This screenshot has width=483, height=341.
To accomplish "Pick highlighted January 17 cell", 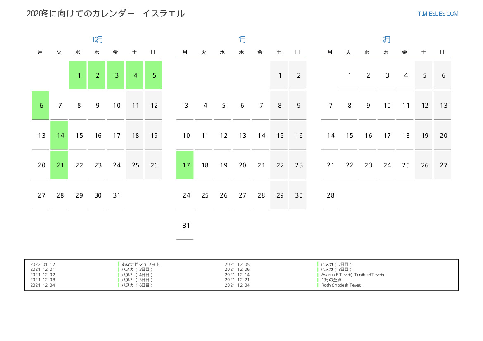I will 185,165.
